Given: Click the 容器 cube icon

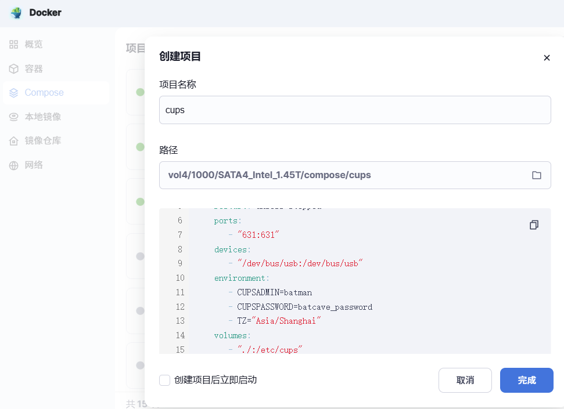Looking at the screenshot, I should [x=14, y=68].
